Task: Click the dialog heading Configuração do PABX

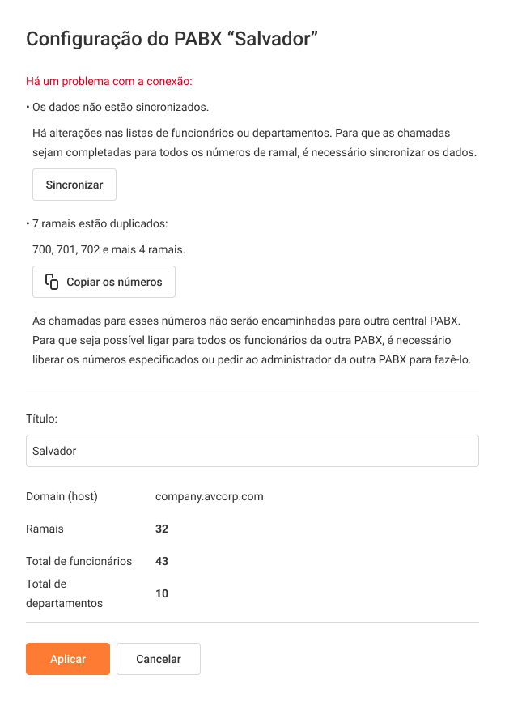Action: [172, 39]
